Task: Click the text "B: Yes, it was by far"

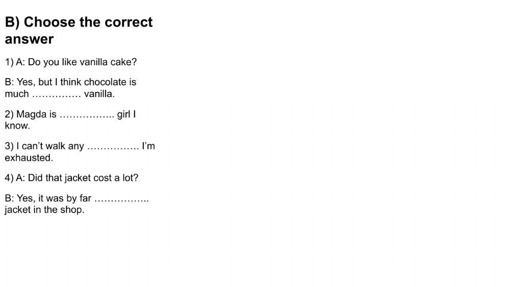Action: point(48,198)
